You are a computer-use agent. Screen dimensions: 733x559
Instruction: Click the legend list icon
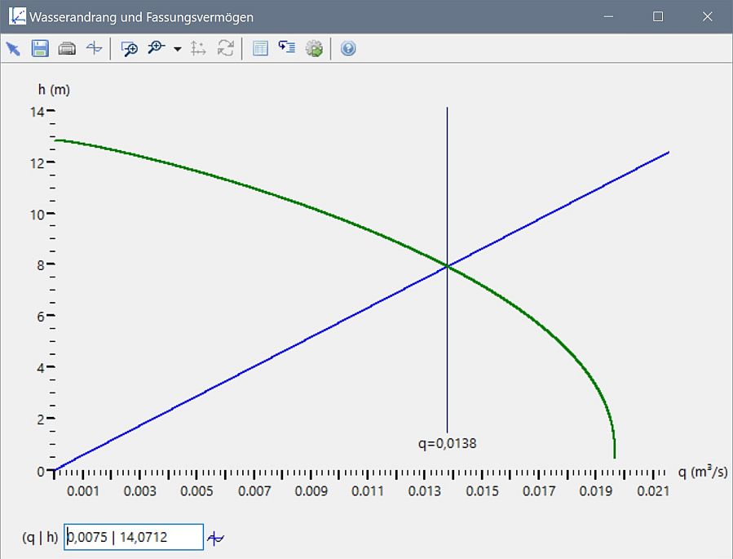[x=286, y=49]
